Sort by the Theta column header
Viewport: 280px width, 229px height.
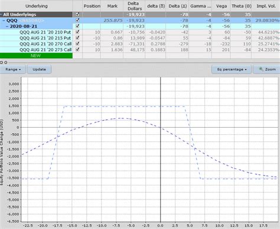[241, 6]
